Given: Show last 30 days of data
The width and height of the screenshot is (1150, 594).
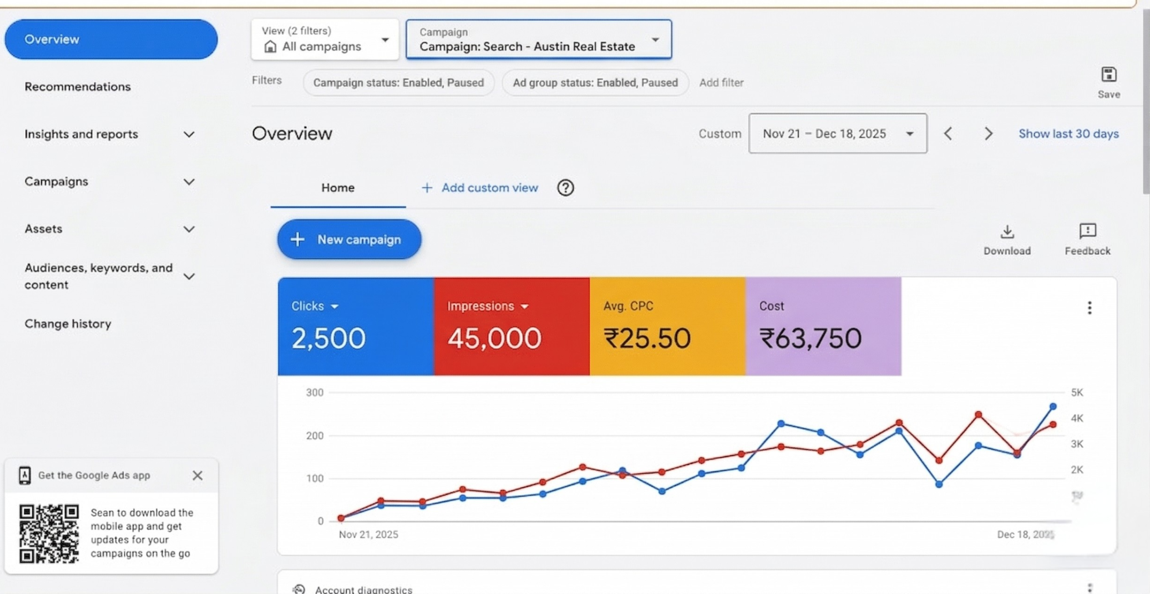Looking at the screenshot, I should coord(1068,133).
